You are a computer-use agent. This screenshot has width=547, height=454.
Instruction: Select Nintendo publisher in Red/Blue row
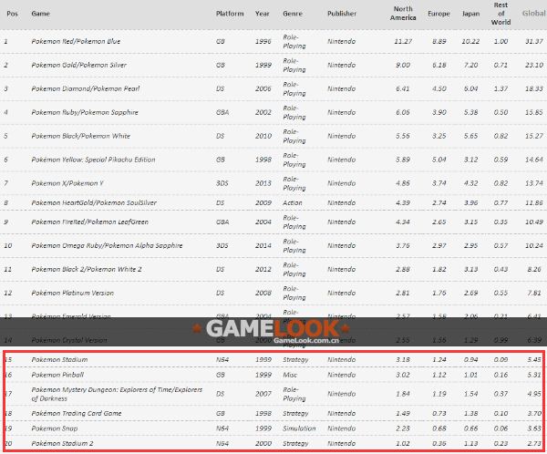(341, 41)
